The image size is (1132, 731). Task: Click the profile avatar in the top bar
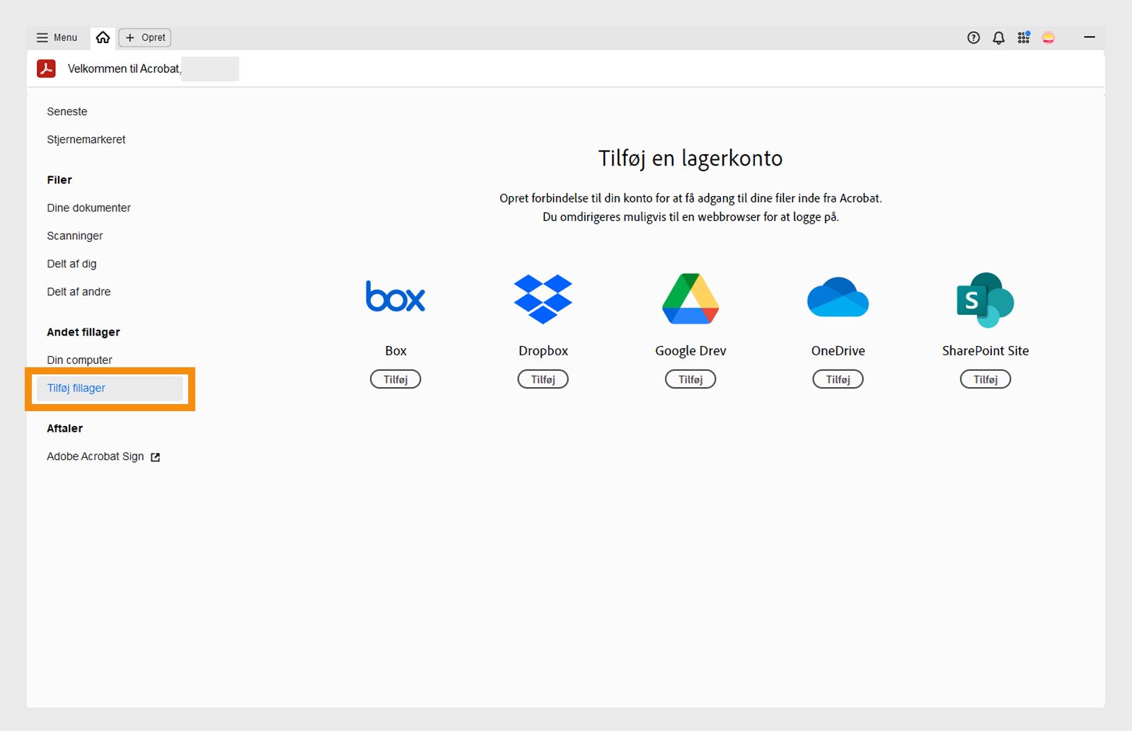(1049, 38)
